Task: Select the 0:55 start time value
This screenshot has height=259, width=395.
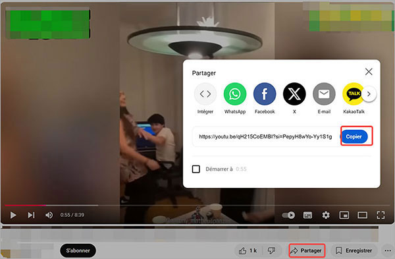Action: click(x=241, y=169)
